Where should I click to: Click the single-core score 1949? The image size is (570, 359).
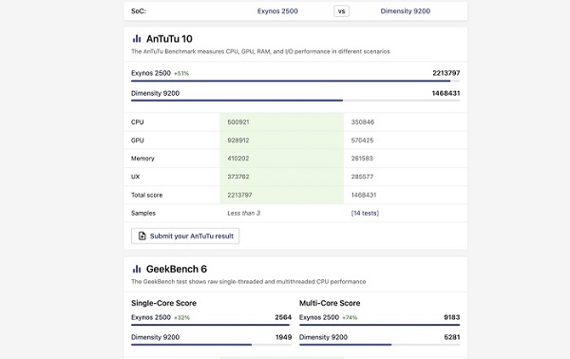[x=283, y=337]
